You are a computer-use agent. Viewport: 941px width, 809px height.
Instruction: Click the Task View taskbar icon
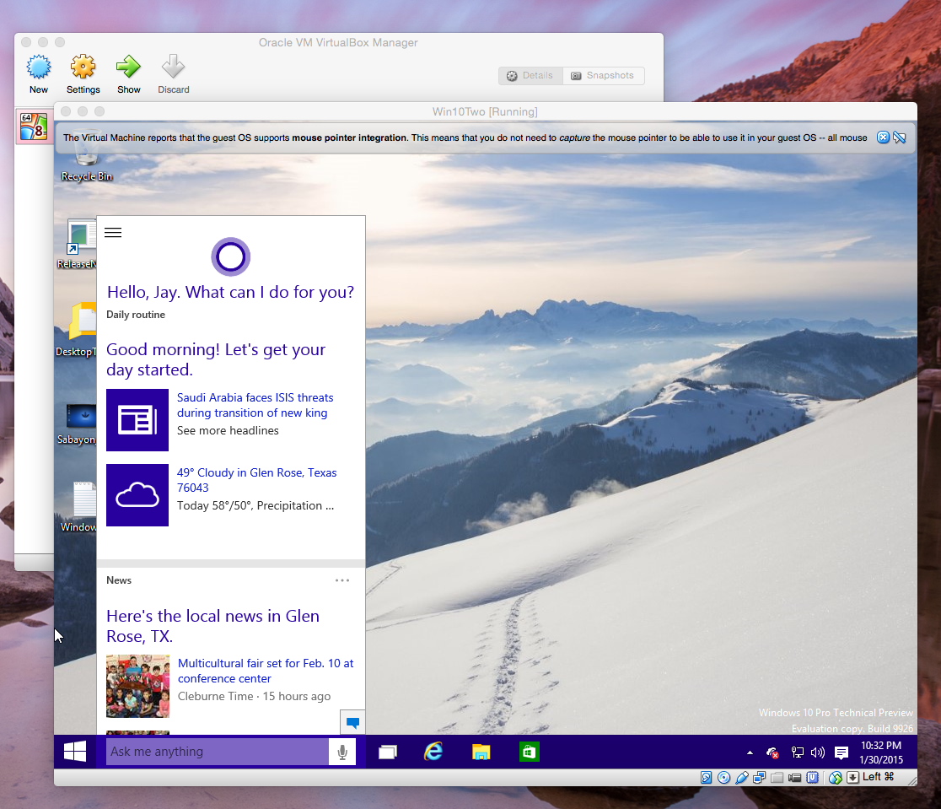[387, 752]
